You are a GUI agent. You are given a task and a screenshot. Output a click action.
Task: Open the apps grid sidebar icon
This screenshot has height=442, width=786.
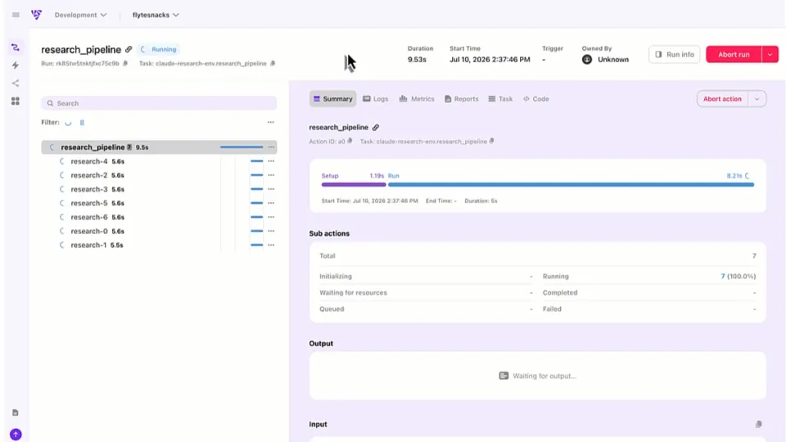(16, 101)
